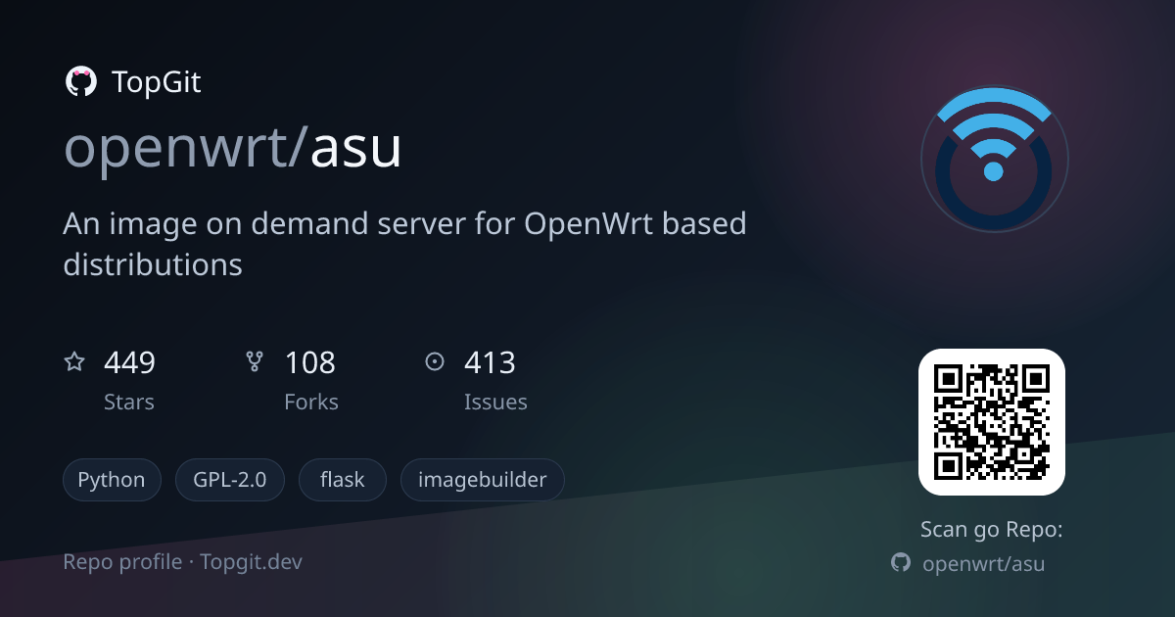The width and height of the screenshot is (1175, 617).
Task: Click the fork icon beside 108
Action: coord(255,362)
